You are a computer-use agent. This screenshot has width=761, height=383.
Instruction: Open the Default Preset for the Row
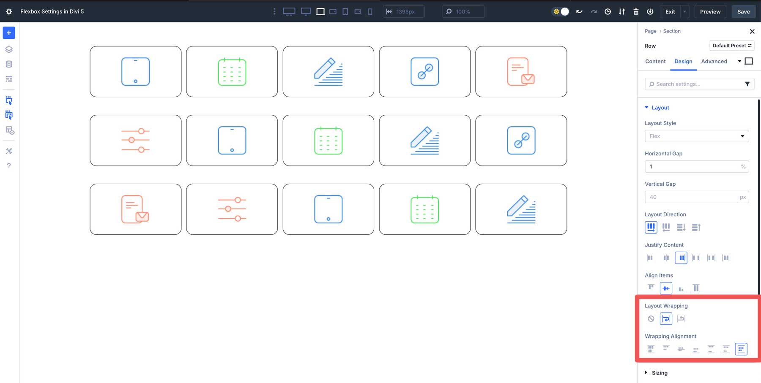732,46
